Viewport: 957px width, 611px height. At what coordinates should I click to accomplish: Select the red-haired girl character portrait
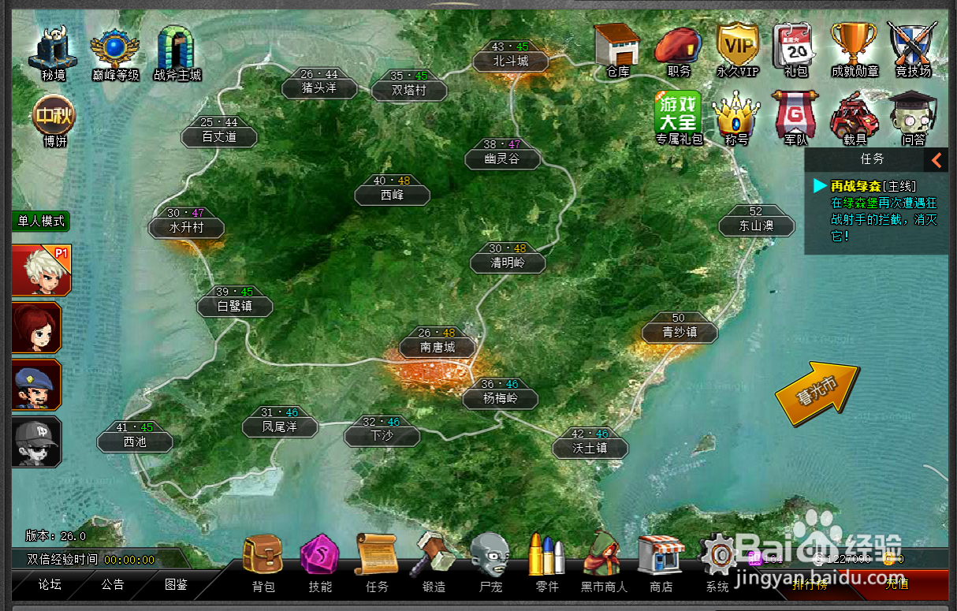point(37,327)
